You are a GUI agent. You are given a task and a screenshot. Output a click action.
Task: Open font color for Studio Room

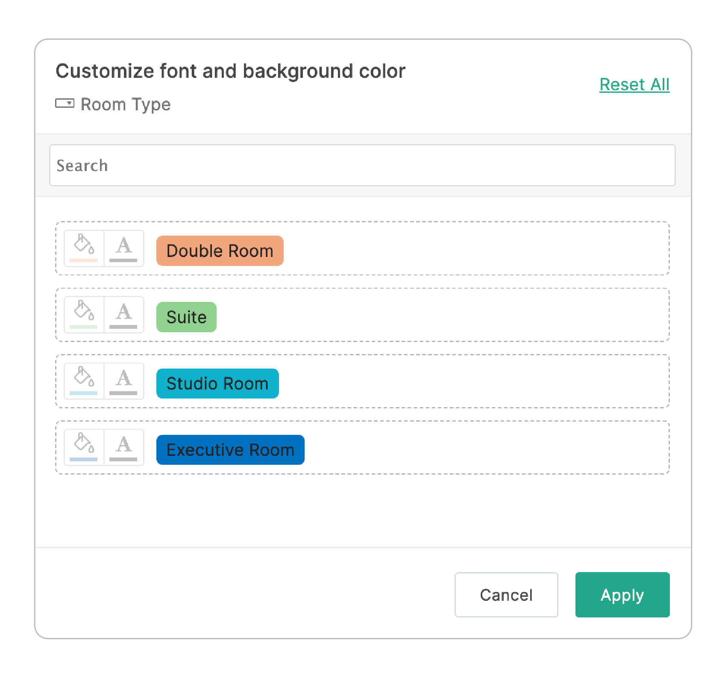pyautogui.click(x=124, y=381)
